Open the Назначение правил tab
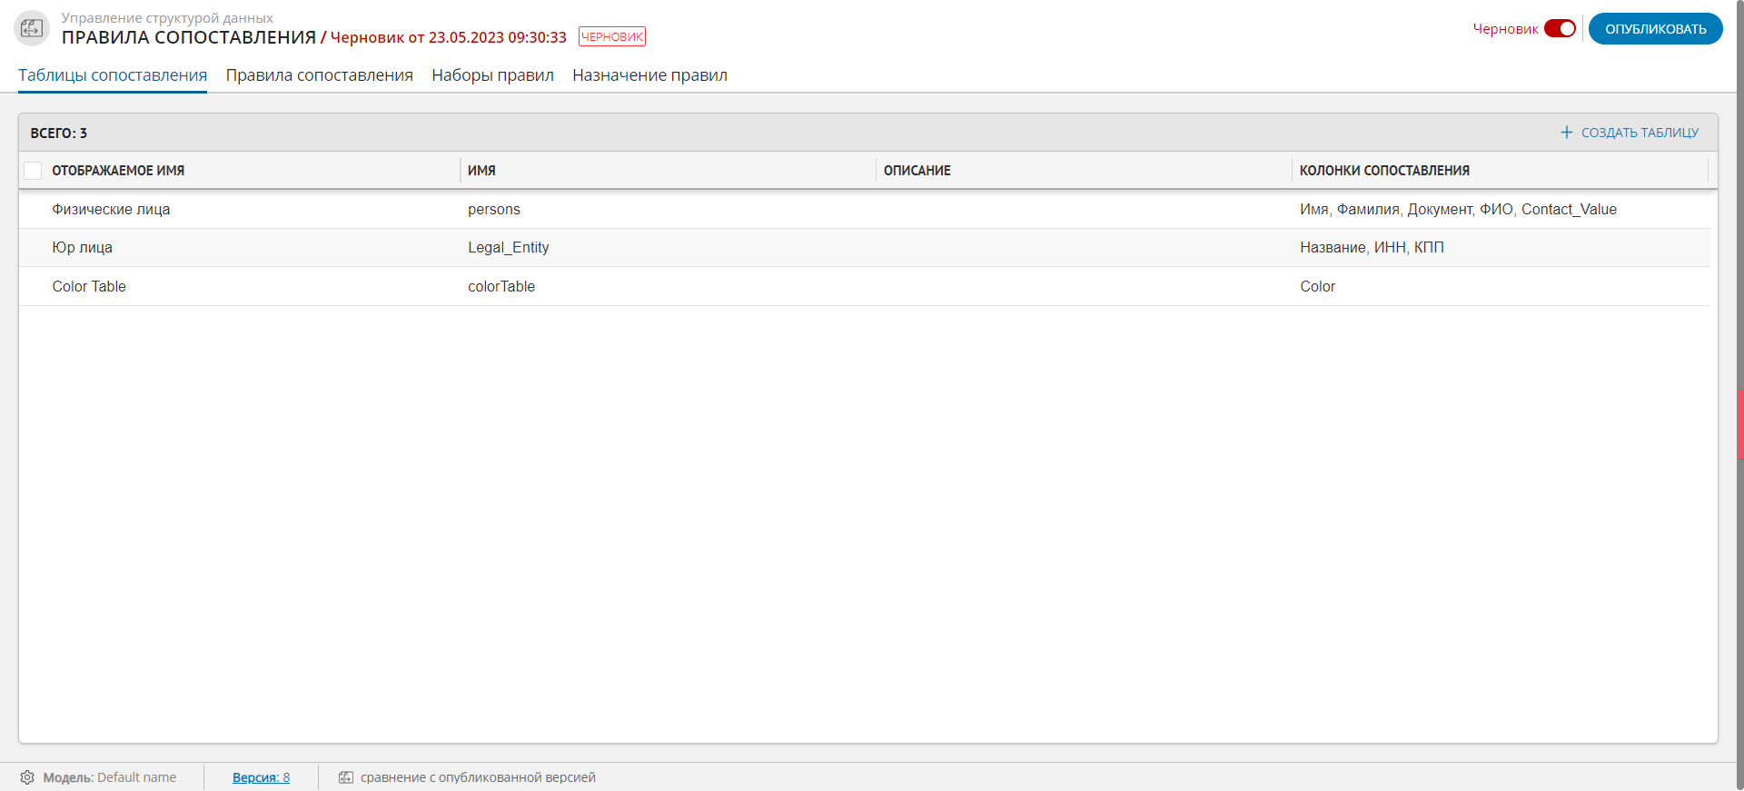This screenshot has width=1744, height=791. pyautogui.click(x=649, y=75)
